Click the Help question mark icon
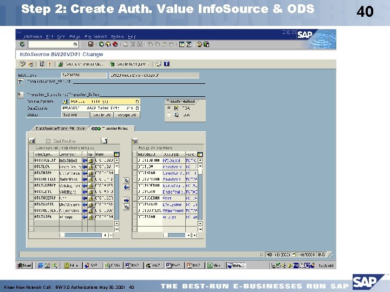390x292 pixels. tap(199, 44)
